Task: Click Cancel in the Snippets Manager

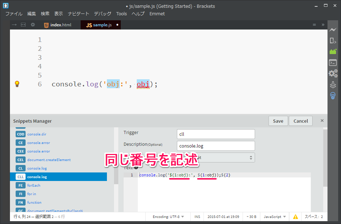Action: (x=301, y=121)
